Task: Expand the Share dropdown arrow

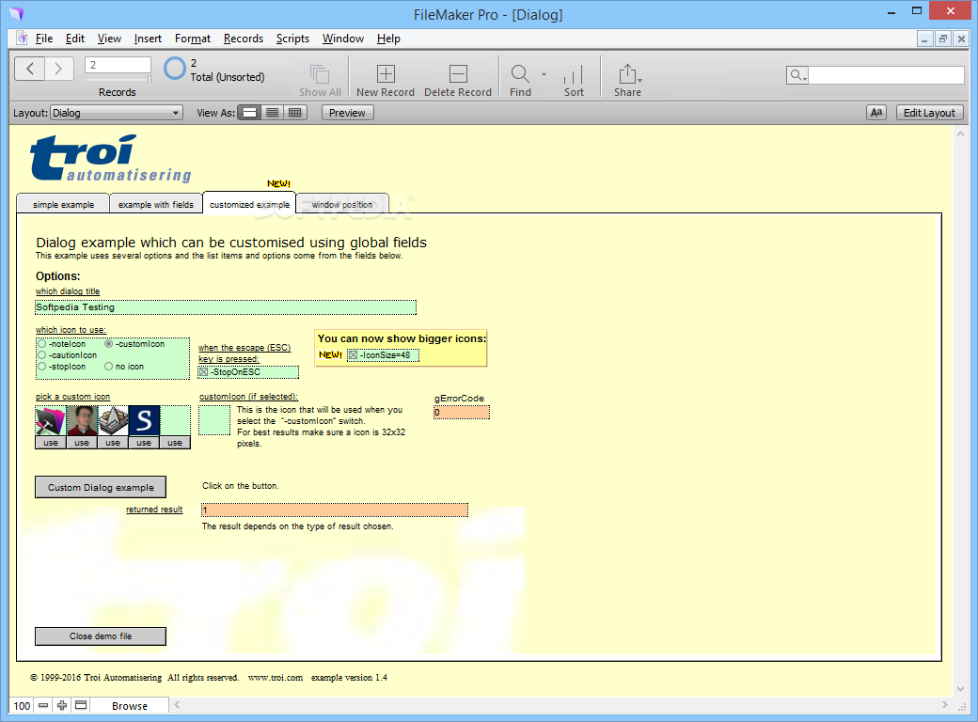Action: point(640,80)
